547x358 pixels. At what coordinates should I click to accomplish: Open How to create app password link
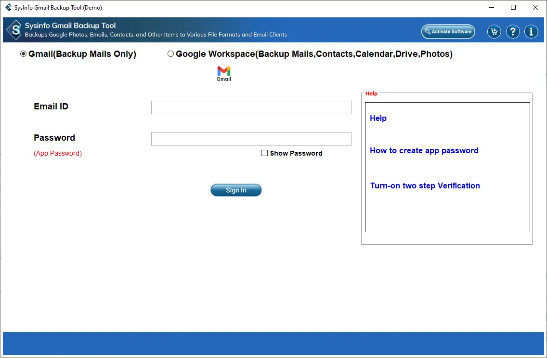[x=424, y=151]
